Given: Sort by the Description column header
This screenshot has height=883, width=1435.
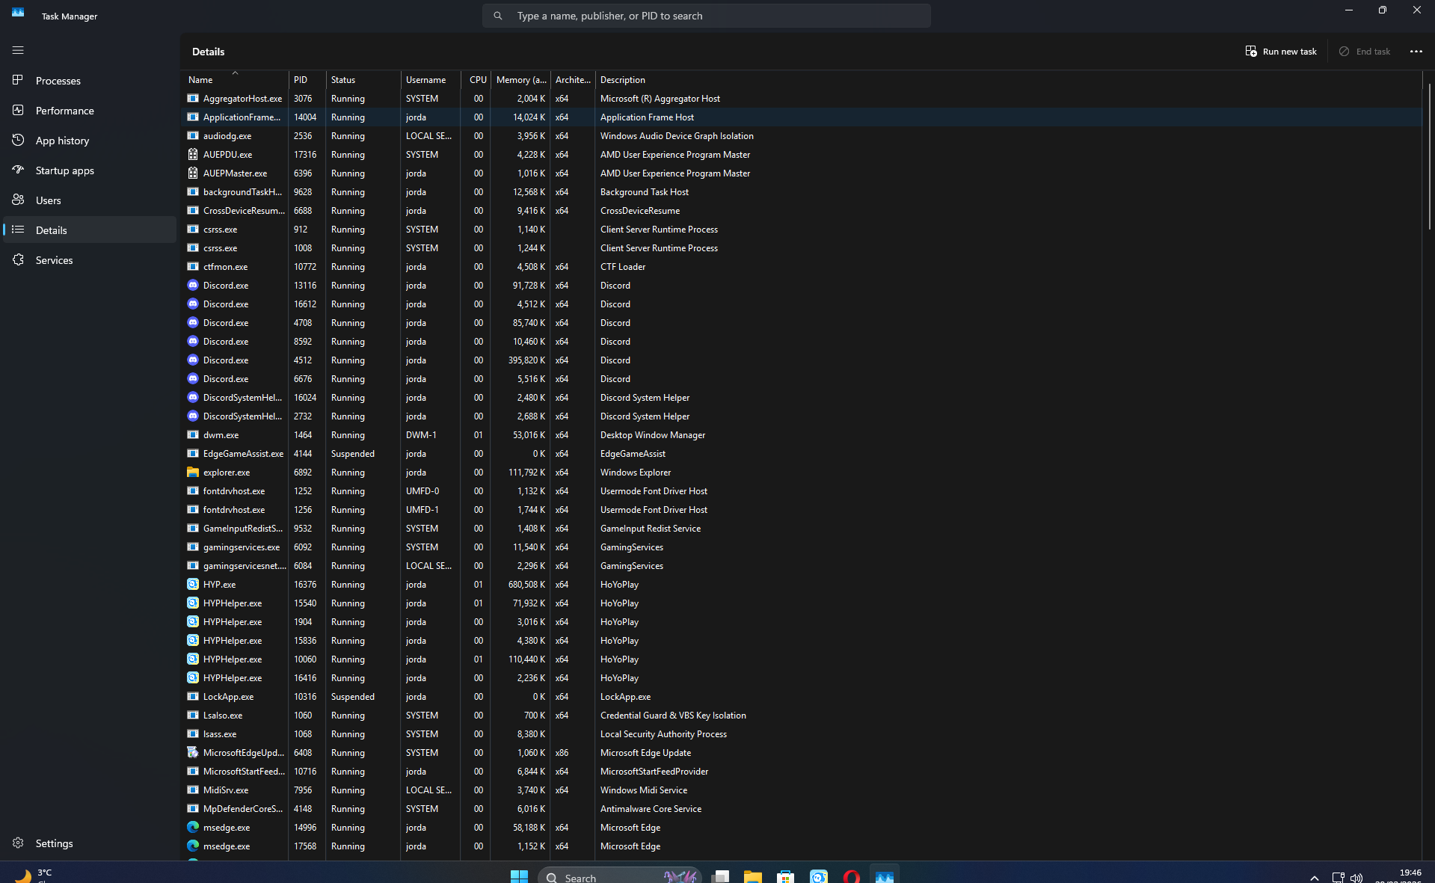Looking at the screenshot, I should coord(1009,80).
